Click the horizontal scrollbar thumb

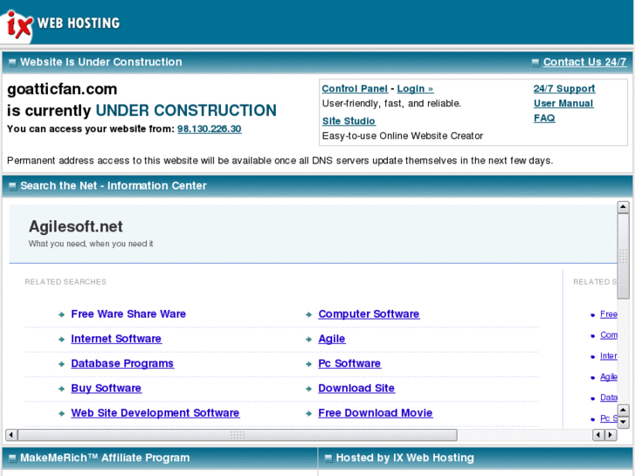(x=238, y=435)
